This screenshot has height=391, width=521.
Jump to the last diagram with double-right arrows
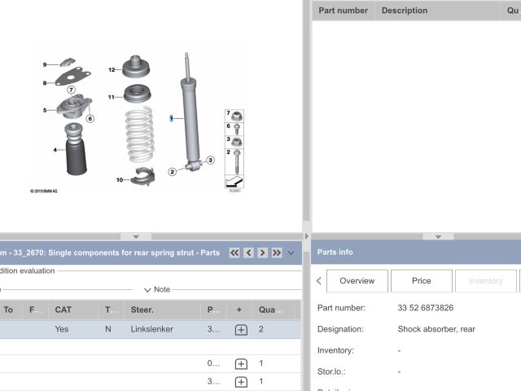click(x=277, y=253)
